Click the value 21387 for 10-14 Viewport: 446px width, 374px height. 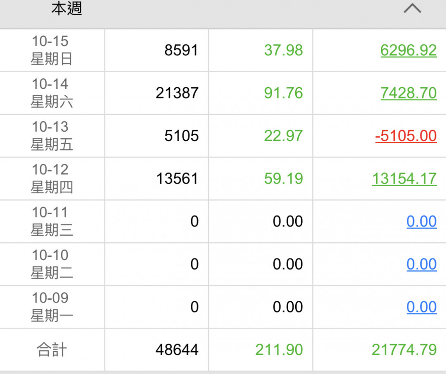[x=177, y=93]
